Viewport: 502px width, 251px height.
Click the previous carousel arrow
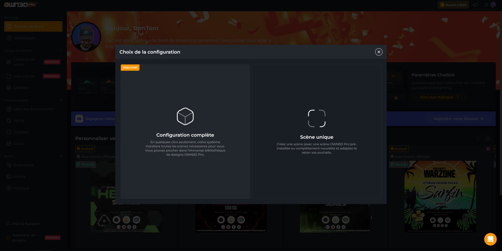[x=478, y=138]
